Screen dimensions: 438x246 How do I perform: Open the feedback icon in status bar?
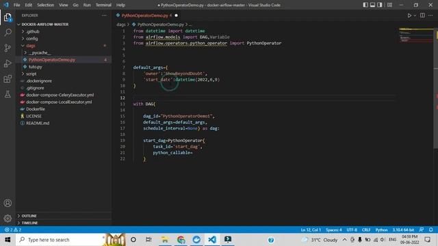pos(422,230)
